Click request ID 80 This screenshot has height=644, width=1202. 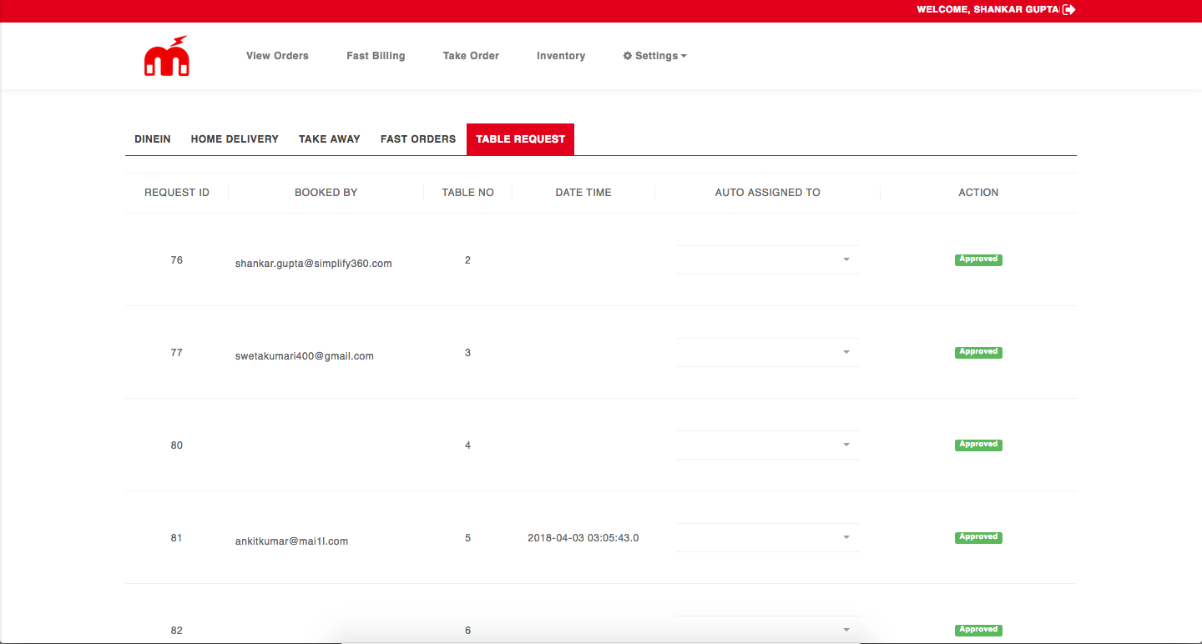pos(177,445)
